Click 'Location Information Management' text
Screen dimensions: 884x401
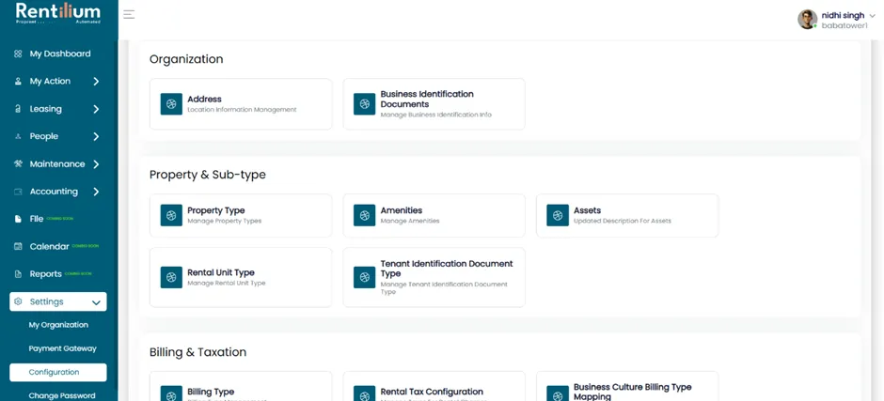coord(242,110)
